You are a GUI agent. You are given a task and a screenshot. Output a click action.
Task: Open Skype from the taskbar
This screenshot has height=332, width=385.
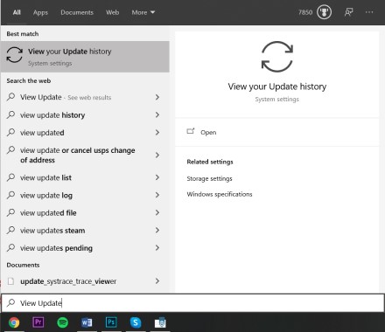(136, 322)
